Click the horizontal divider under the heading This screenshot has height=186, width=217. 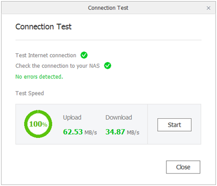[109, 40]
